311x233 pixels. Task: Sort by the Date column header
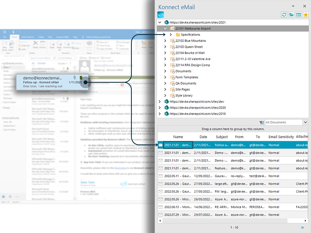pos(203,137)
